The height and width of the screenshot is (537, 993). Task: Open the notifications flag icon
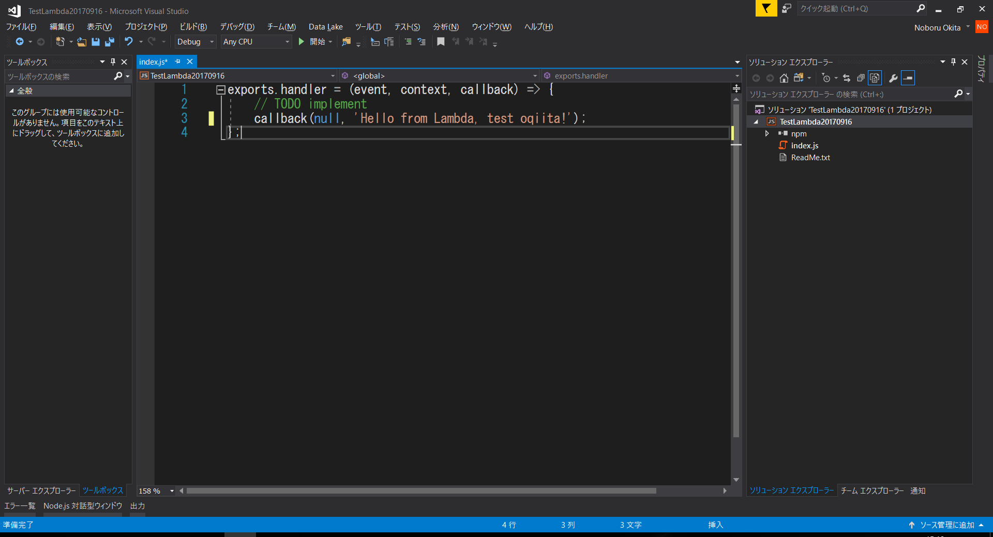[x=766, y=8]
